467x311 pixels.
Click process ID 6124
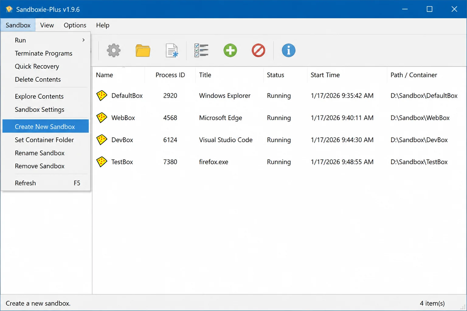coord(170,140)
